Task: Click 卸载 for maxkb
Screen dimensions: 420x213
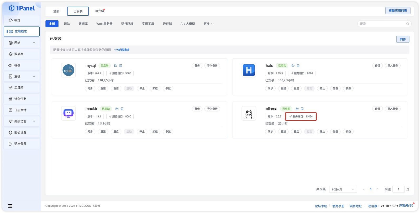Action: tap(155, 132)
